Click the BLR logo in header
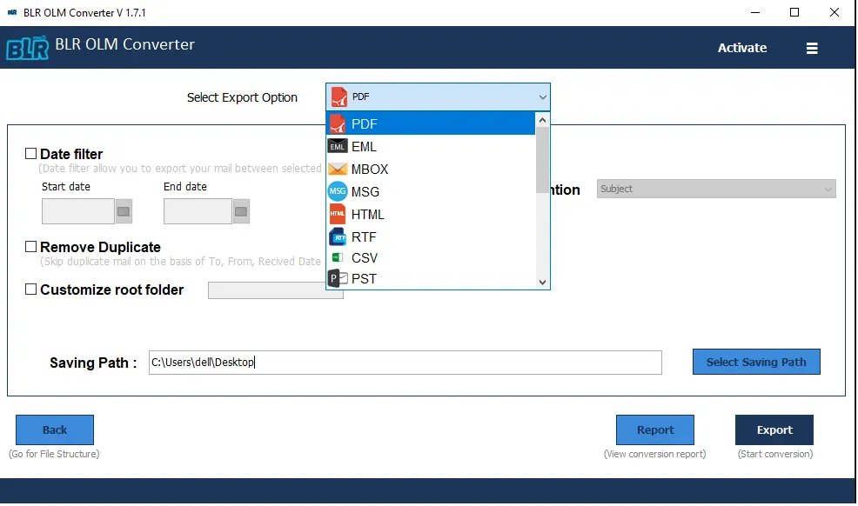Image resolution: width=858 pixels, height=506 pixels. 27,48
